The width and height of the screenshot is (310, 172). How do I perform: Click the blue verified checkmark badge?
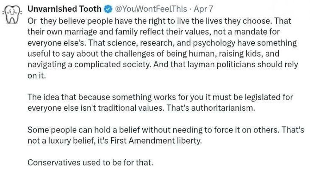108,9
